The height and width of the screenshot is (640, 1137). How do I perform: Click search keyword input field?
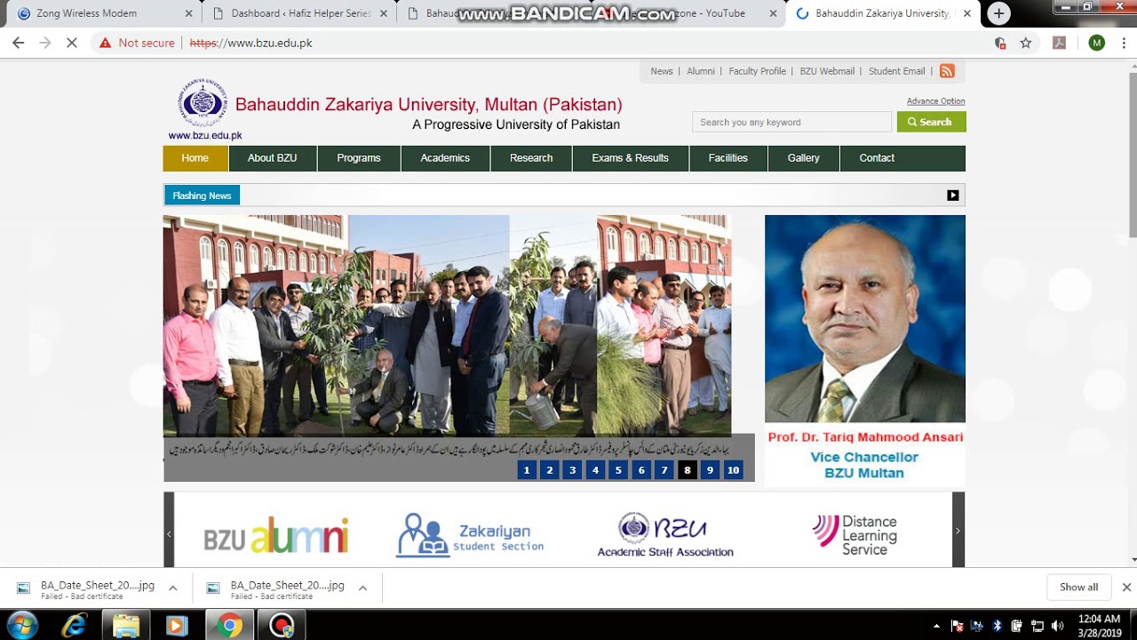(791, 122)
